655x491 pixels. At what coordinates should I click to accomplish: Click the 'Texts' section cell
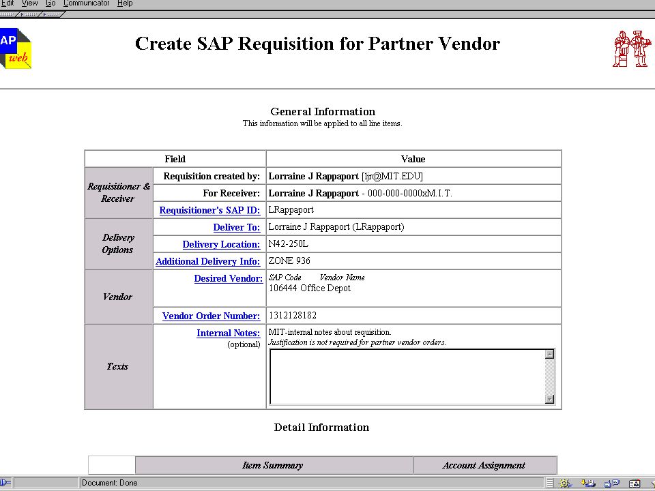click(119, 367)
